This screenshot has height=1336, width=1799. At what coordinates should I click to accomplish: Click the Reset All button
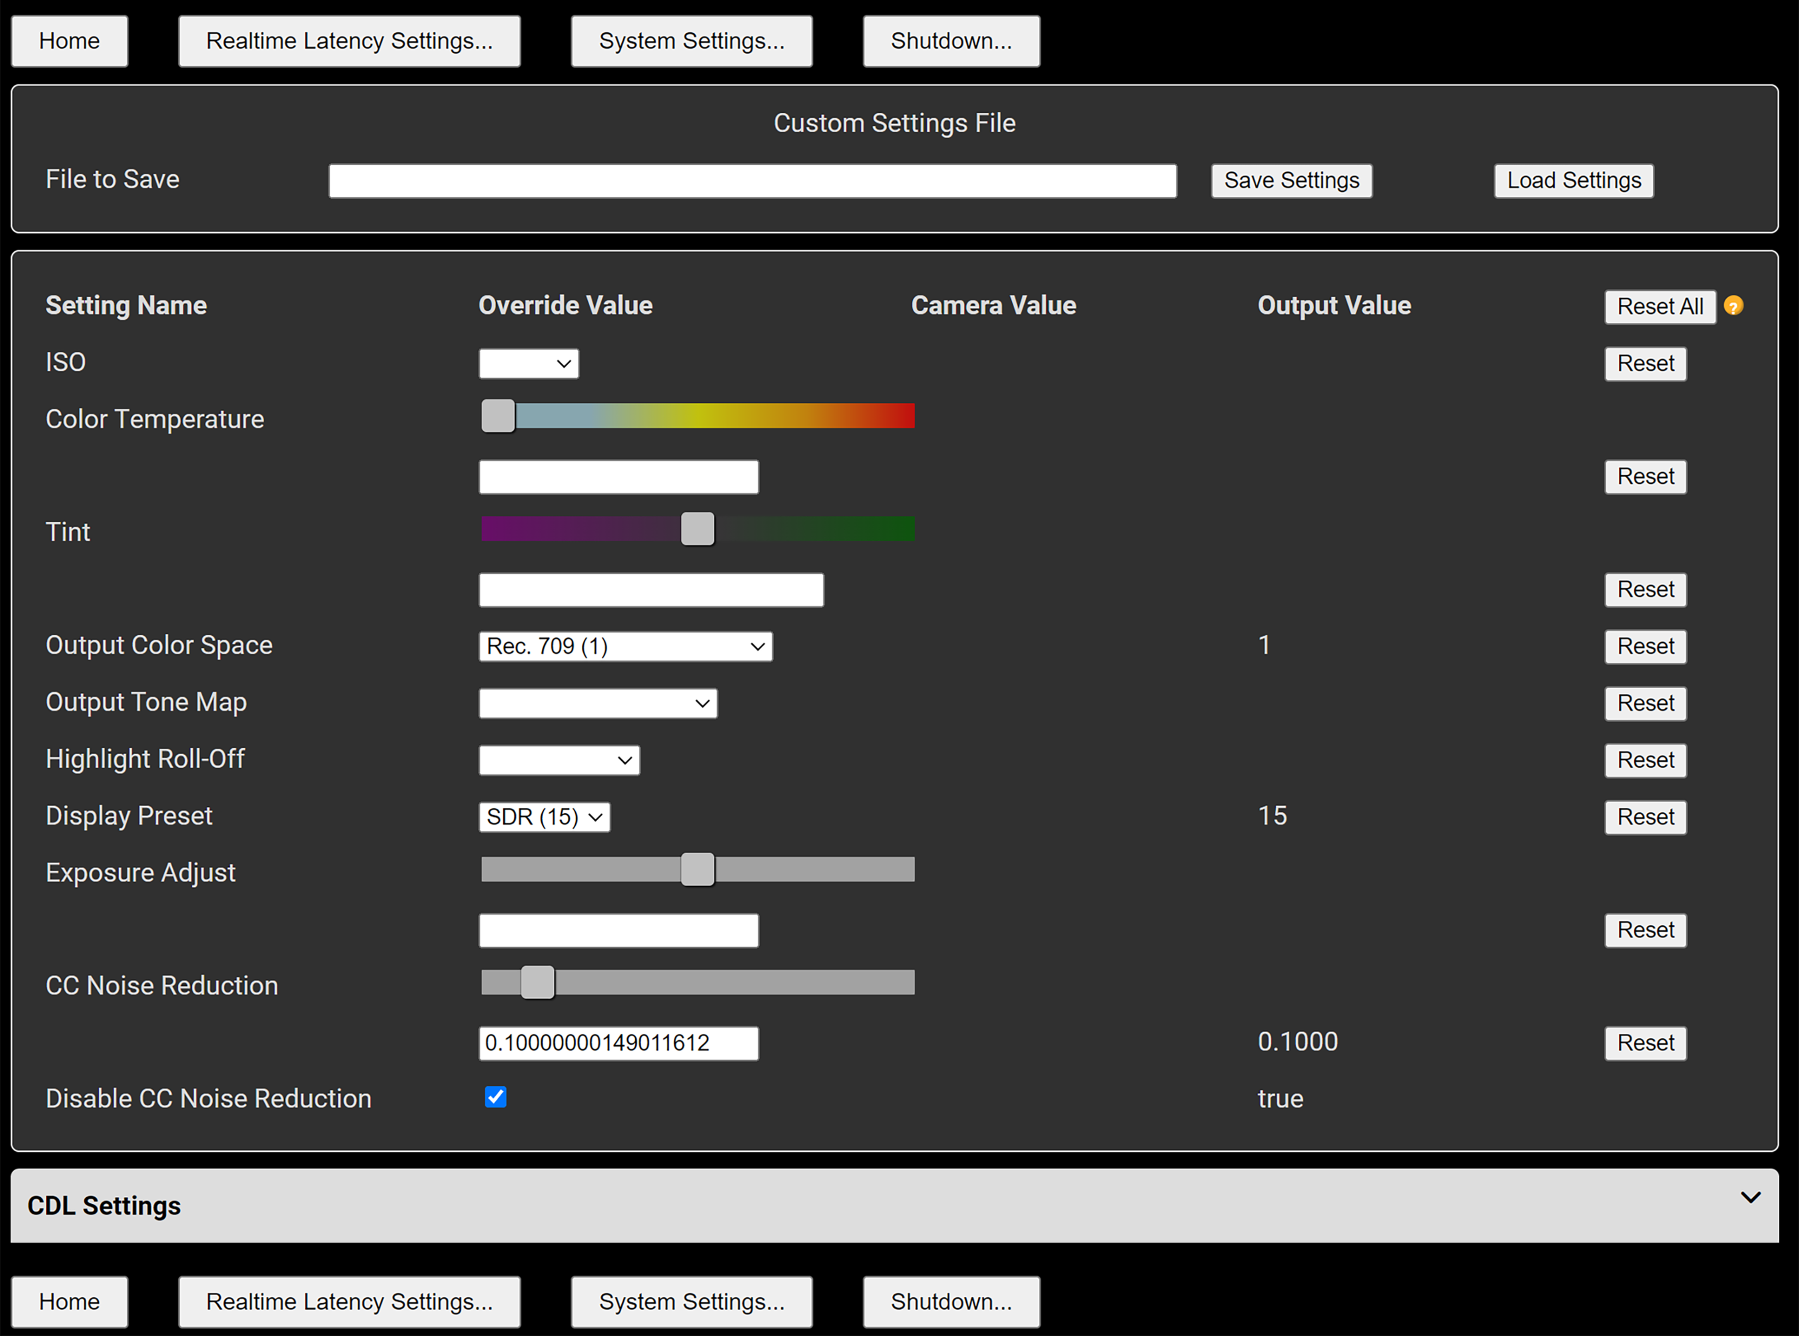click(1659, 307)
